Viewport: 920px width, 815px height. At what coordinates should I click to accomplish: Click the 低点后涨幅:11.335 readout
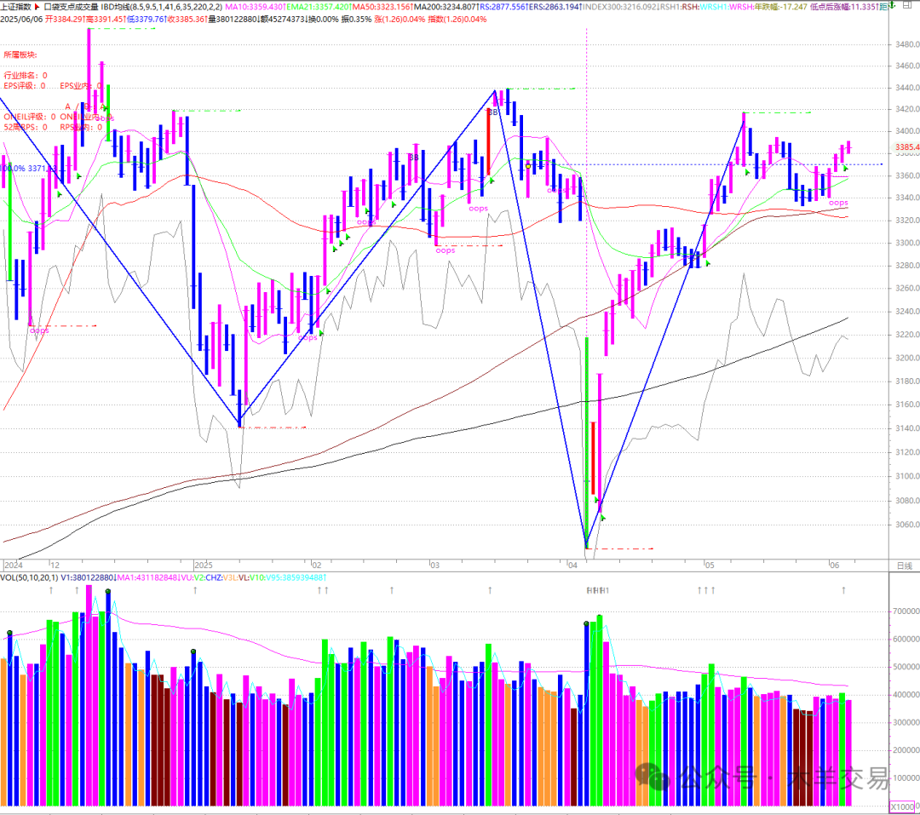click(843, 7)
